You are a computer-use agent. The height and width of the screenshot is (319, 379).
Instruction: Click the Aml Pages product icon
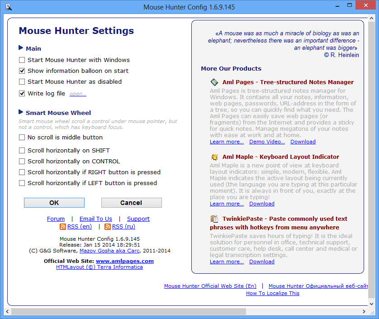(x=214, y=82)
